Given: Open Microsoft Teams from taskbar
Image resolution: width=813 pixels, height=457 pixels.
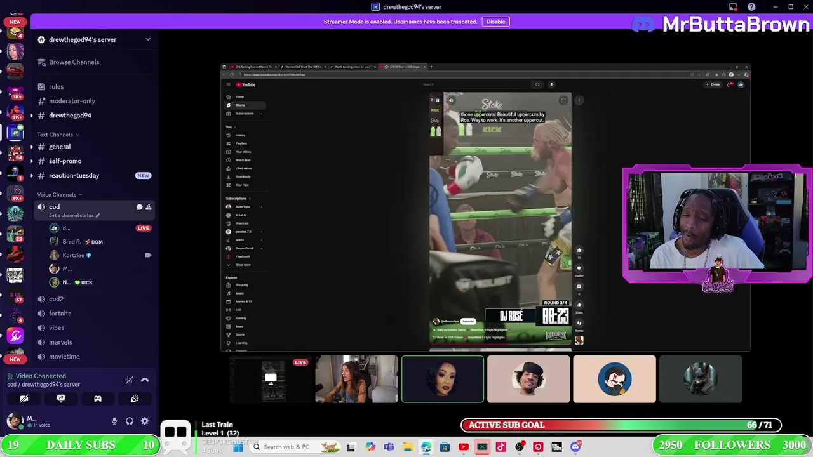Looking at the screenshot, I should pos(389,447).
